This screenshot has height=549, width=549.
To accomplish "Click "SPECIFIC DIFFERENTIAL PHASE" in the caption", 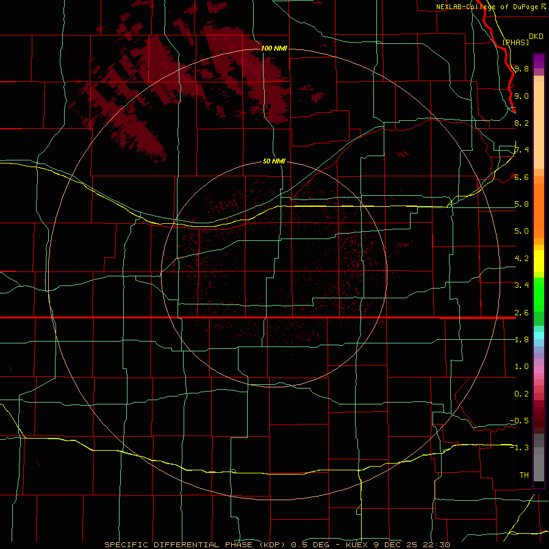I will (x=178, y=545).
